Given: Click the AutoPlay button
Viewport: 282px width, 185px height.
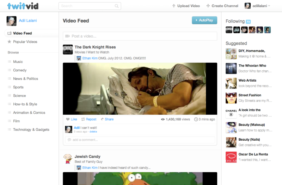Looking at the screenshot, I should pyautogui.click(x=204, y=20).
